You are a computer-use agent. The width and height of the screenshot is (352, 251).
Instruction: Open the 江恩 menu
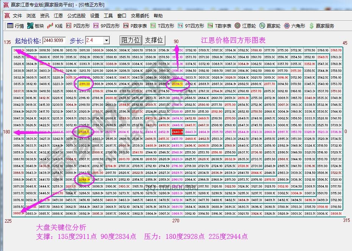click(x=58, y=16)
